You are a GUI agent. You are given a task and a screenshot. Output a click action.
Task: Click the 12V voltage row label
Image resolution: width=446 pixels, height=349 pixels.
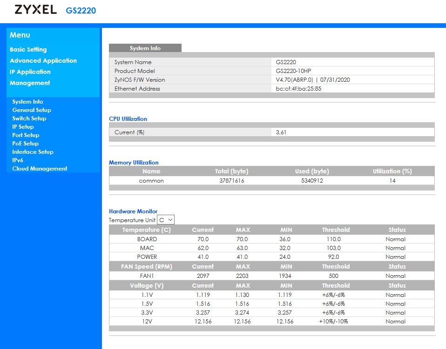pyautogui.click(x=147, y=321)
